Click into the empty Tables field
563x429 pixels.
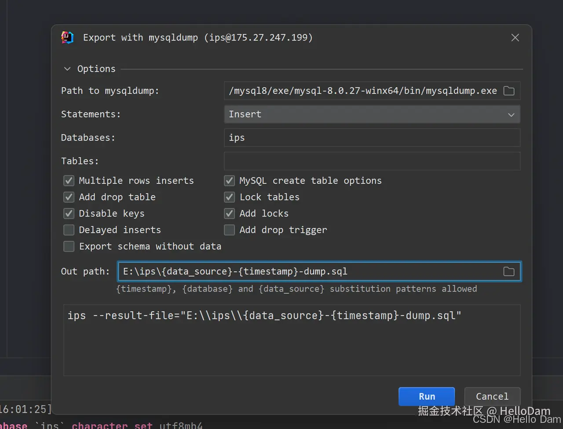point(372,161)
